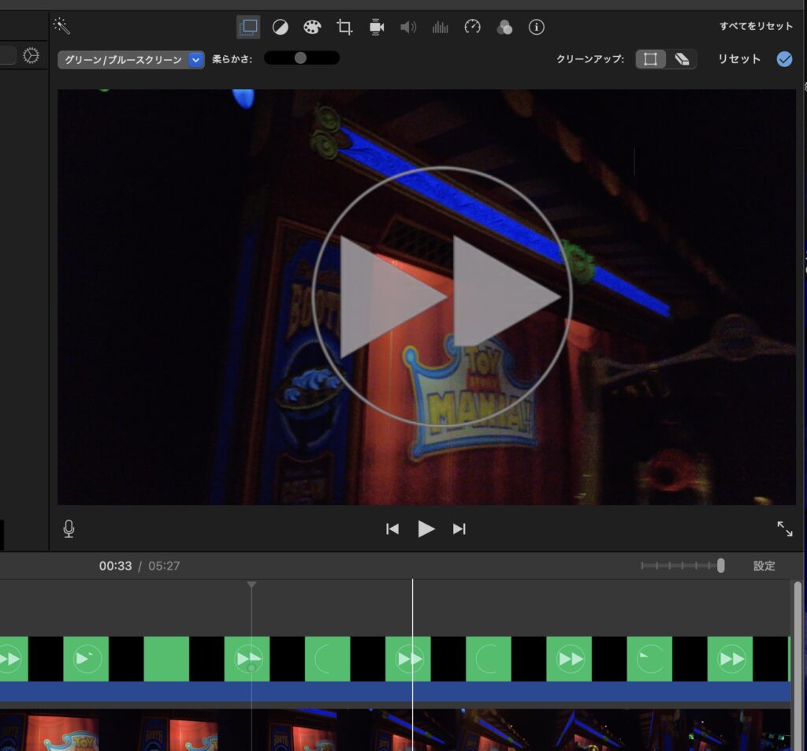The image size is (807, 751).
Task: Open the clip filter and audio effects tool
Action: point(504,28)
